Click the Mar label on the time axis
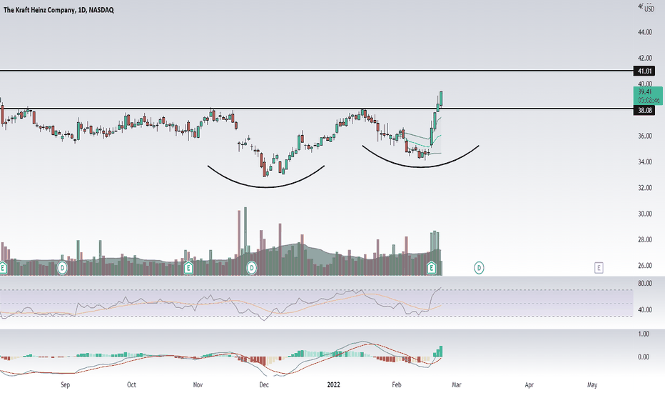This screenshot has width=665, height=393. coord(457,384)
